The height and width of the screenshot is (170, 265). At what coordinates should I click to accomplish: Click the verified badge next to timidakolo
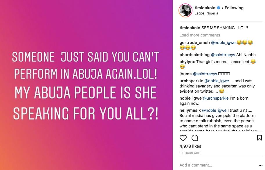[x=219, y=8]
